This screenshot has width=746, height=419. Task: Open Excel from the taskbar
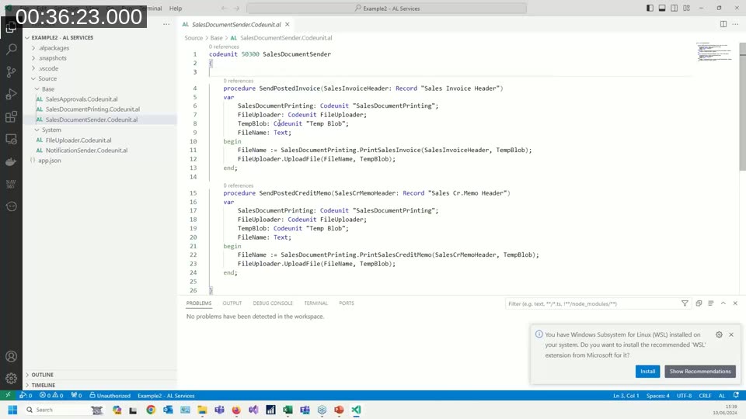click(x=288, y=410)
